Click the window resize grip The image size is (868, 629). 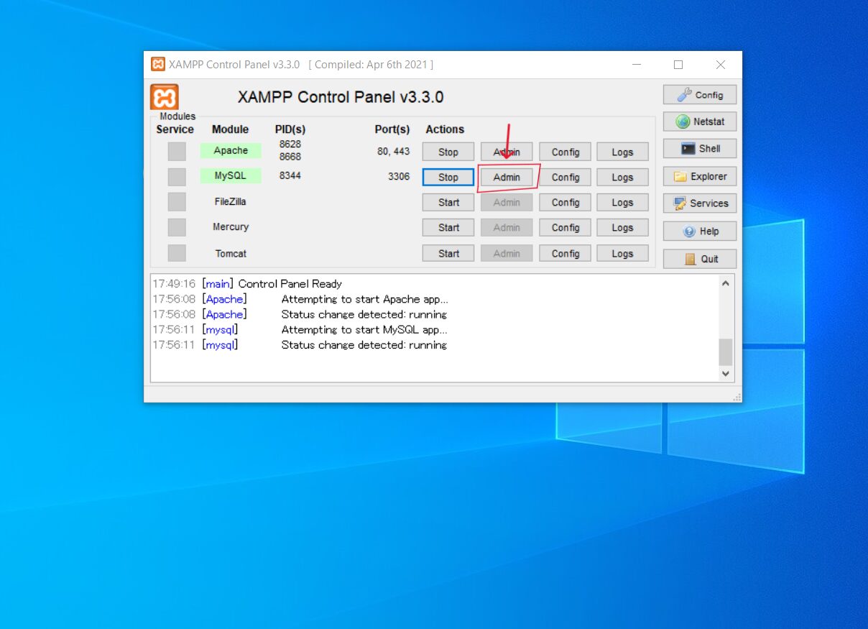coord(737,398)
